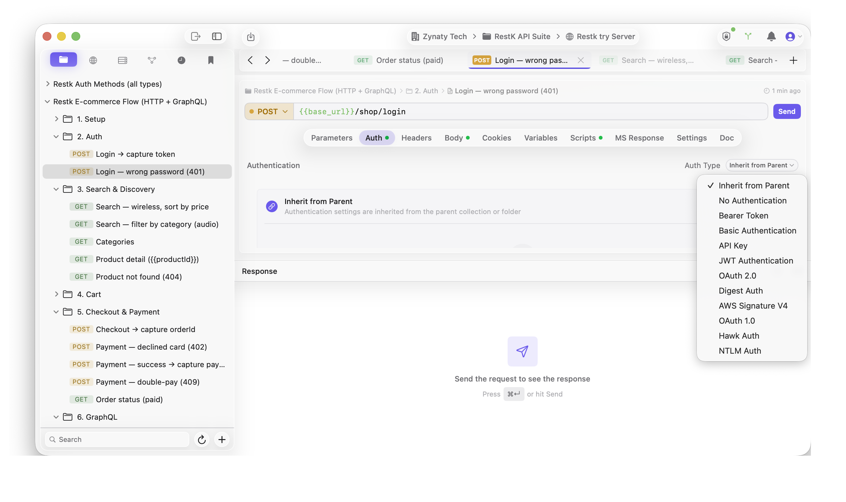Open the History clock sidebar icon
This screenshot has height=502, width=846.
pyautogui.click(x=181, y=60)
